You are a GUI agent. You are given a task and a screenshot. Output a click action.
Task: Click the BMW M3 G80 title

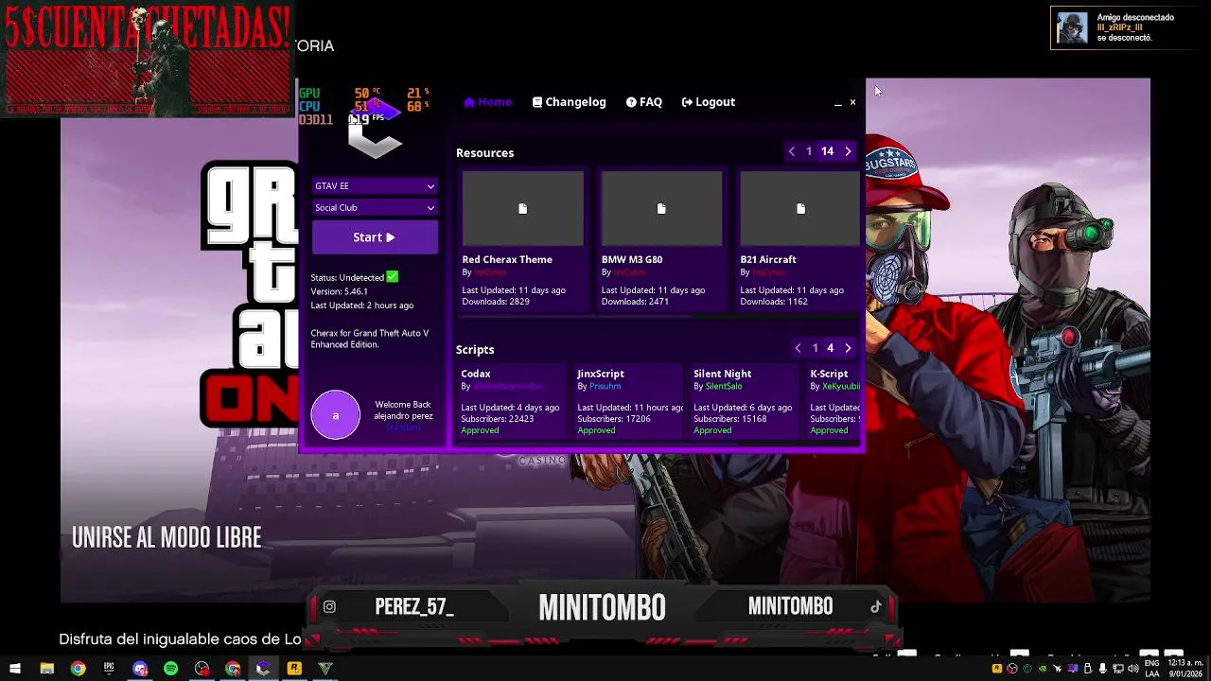[632, 259]
